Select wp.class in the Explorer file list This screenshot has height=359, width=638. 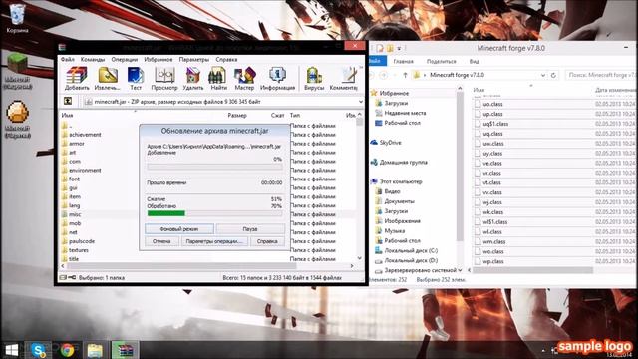tap(493, 261)
